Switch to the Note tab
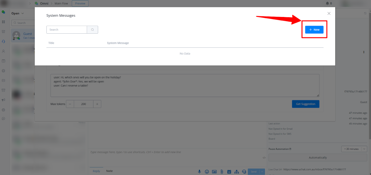 pos(109,171)
